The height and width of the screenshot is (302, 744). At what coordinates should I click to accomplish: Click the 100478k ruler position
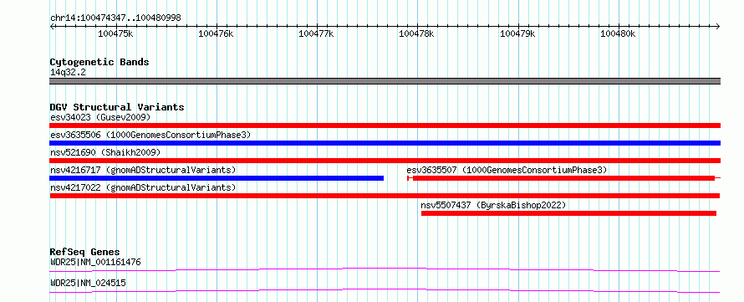click(x=416, y=33)
